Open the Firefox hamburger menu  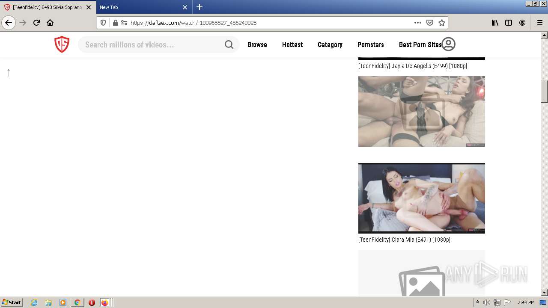539,23
